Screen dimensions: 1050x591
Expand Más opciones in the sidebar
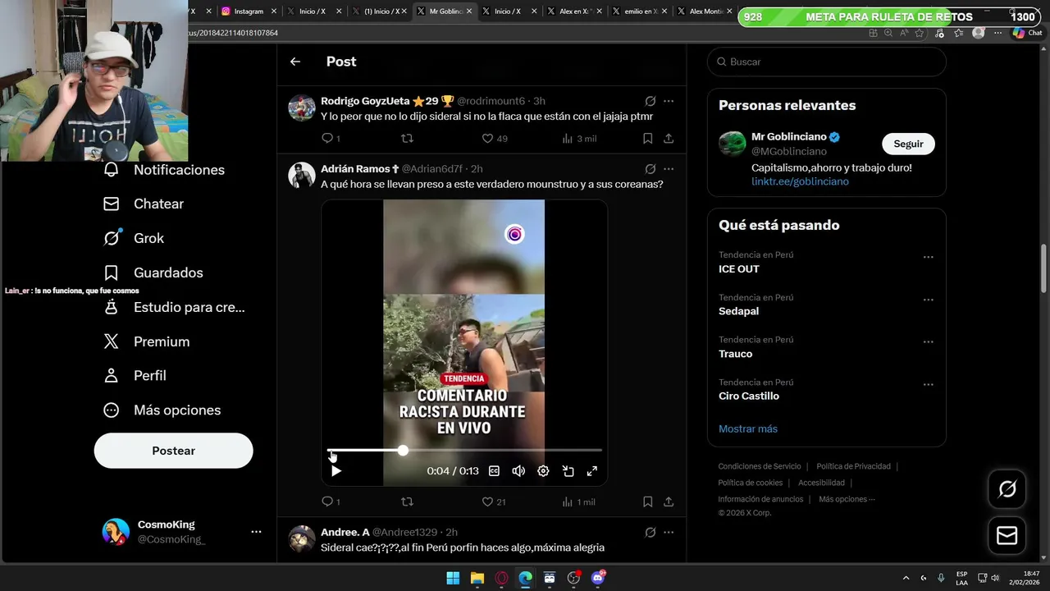162,410
